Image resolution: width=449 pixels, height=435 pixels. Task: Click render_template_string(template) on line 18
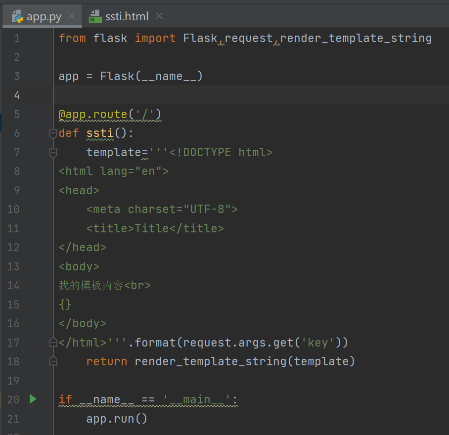(245, 361)
